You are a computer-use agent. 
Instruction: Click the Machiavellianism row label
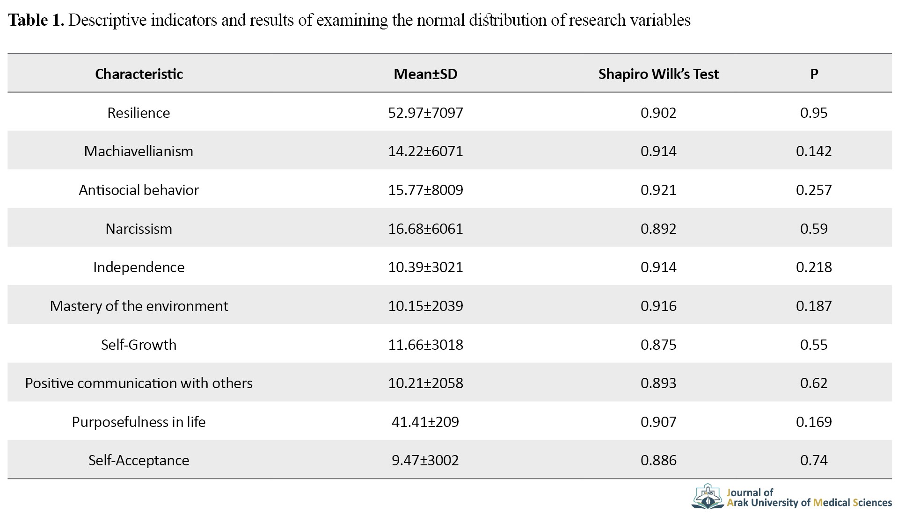139,151
